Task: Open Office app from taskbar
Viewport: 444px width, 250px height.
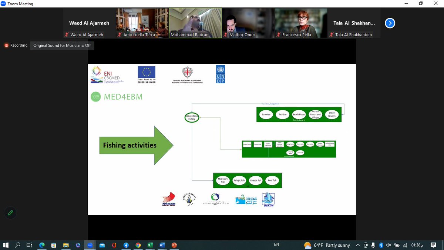Action: click(x=114, y=245)
